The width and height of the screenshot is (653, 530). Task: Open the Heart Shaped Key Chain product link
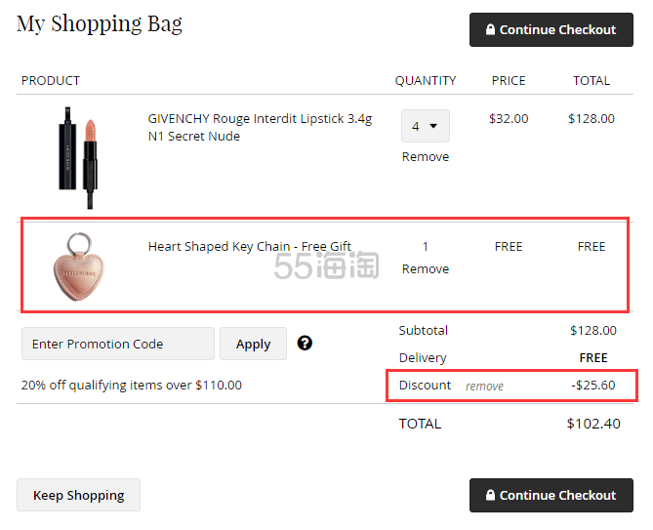point(250,247)
